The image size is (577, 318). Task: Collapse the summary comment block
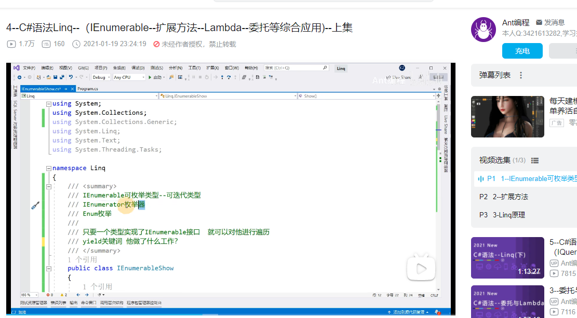49,187
